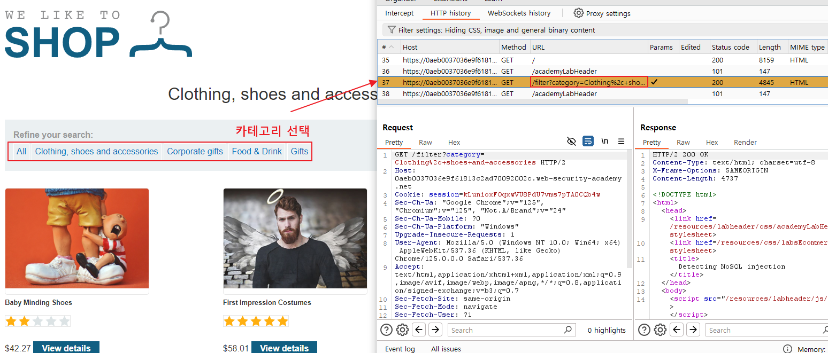Sort by the Status code column header
This screenshot has width=828, height=353.
tap(733, 47)
